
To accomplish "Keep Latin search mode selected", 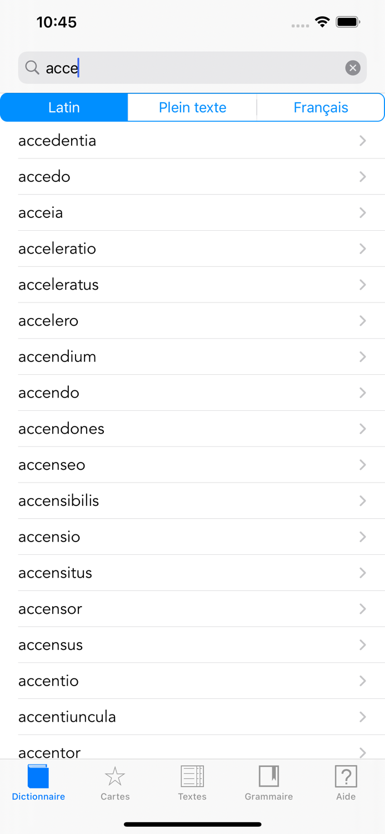I will (x=64, y=107).
